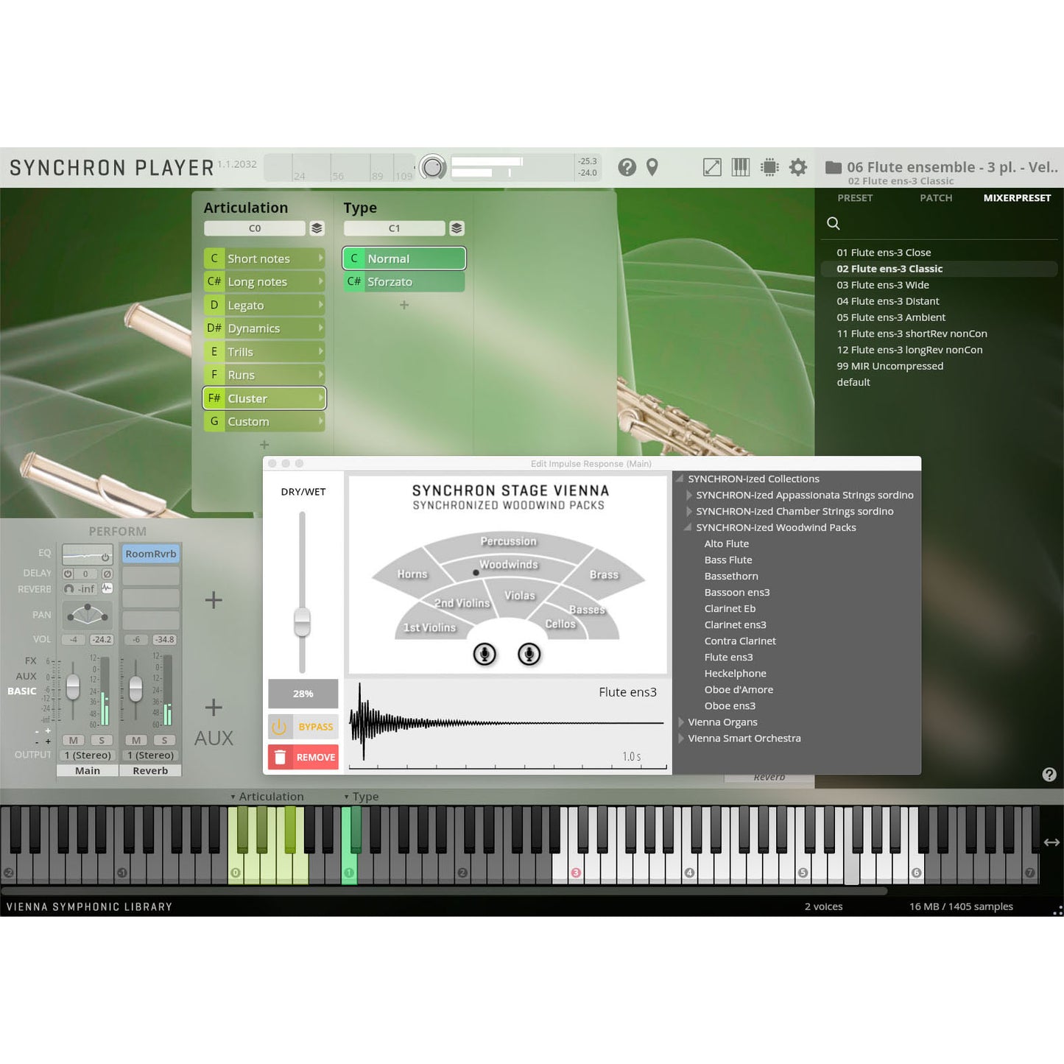Click the REMOVE impulse response button
Screen dimensions: 1064x1064
click(x=303, y=757)
